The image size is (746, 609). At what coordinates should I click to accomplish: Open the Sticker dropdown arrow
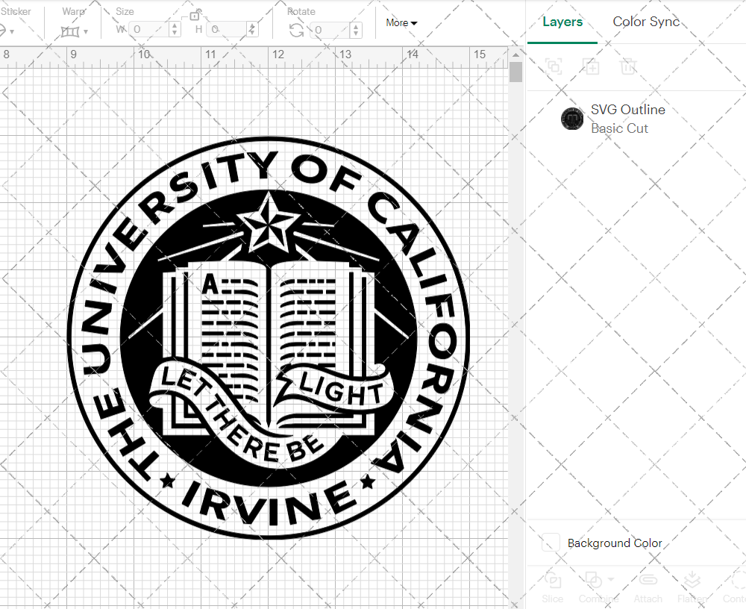(13, 30)
